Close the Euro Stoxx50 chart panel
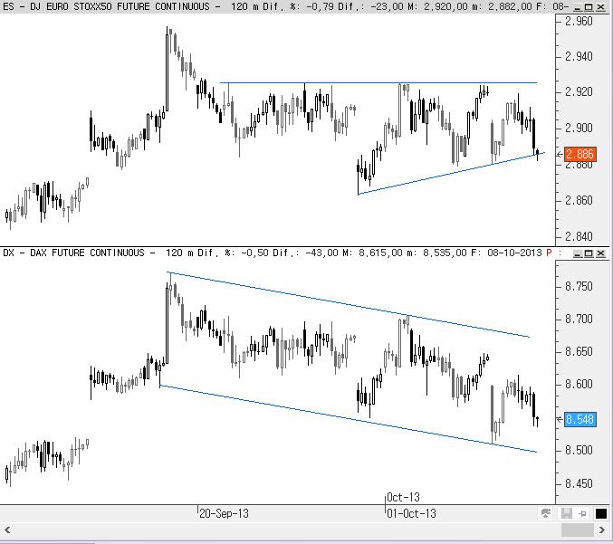613x544 pixels. point(600,6)
